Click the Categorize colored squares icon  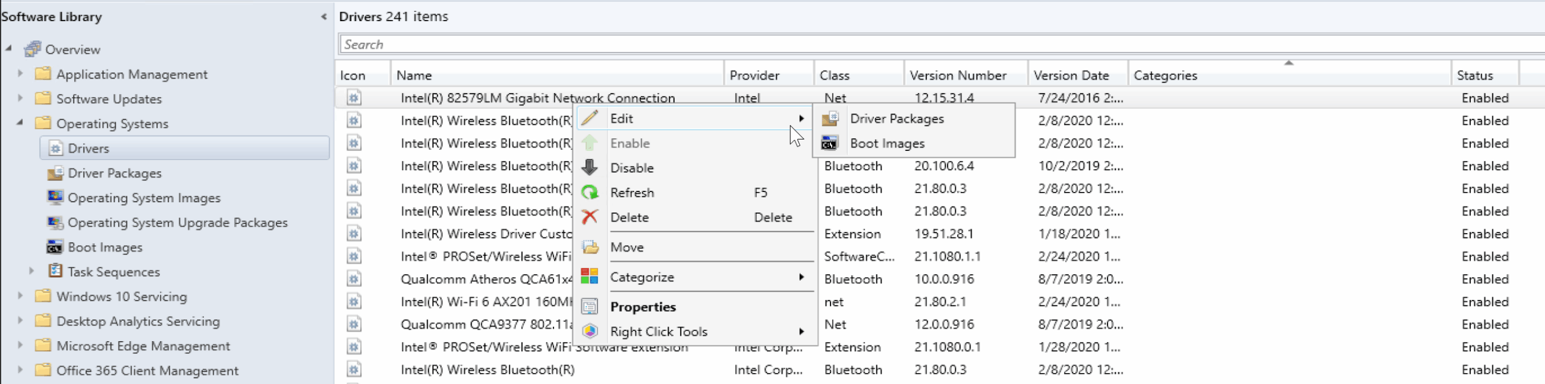590,277
